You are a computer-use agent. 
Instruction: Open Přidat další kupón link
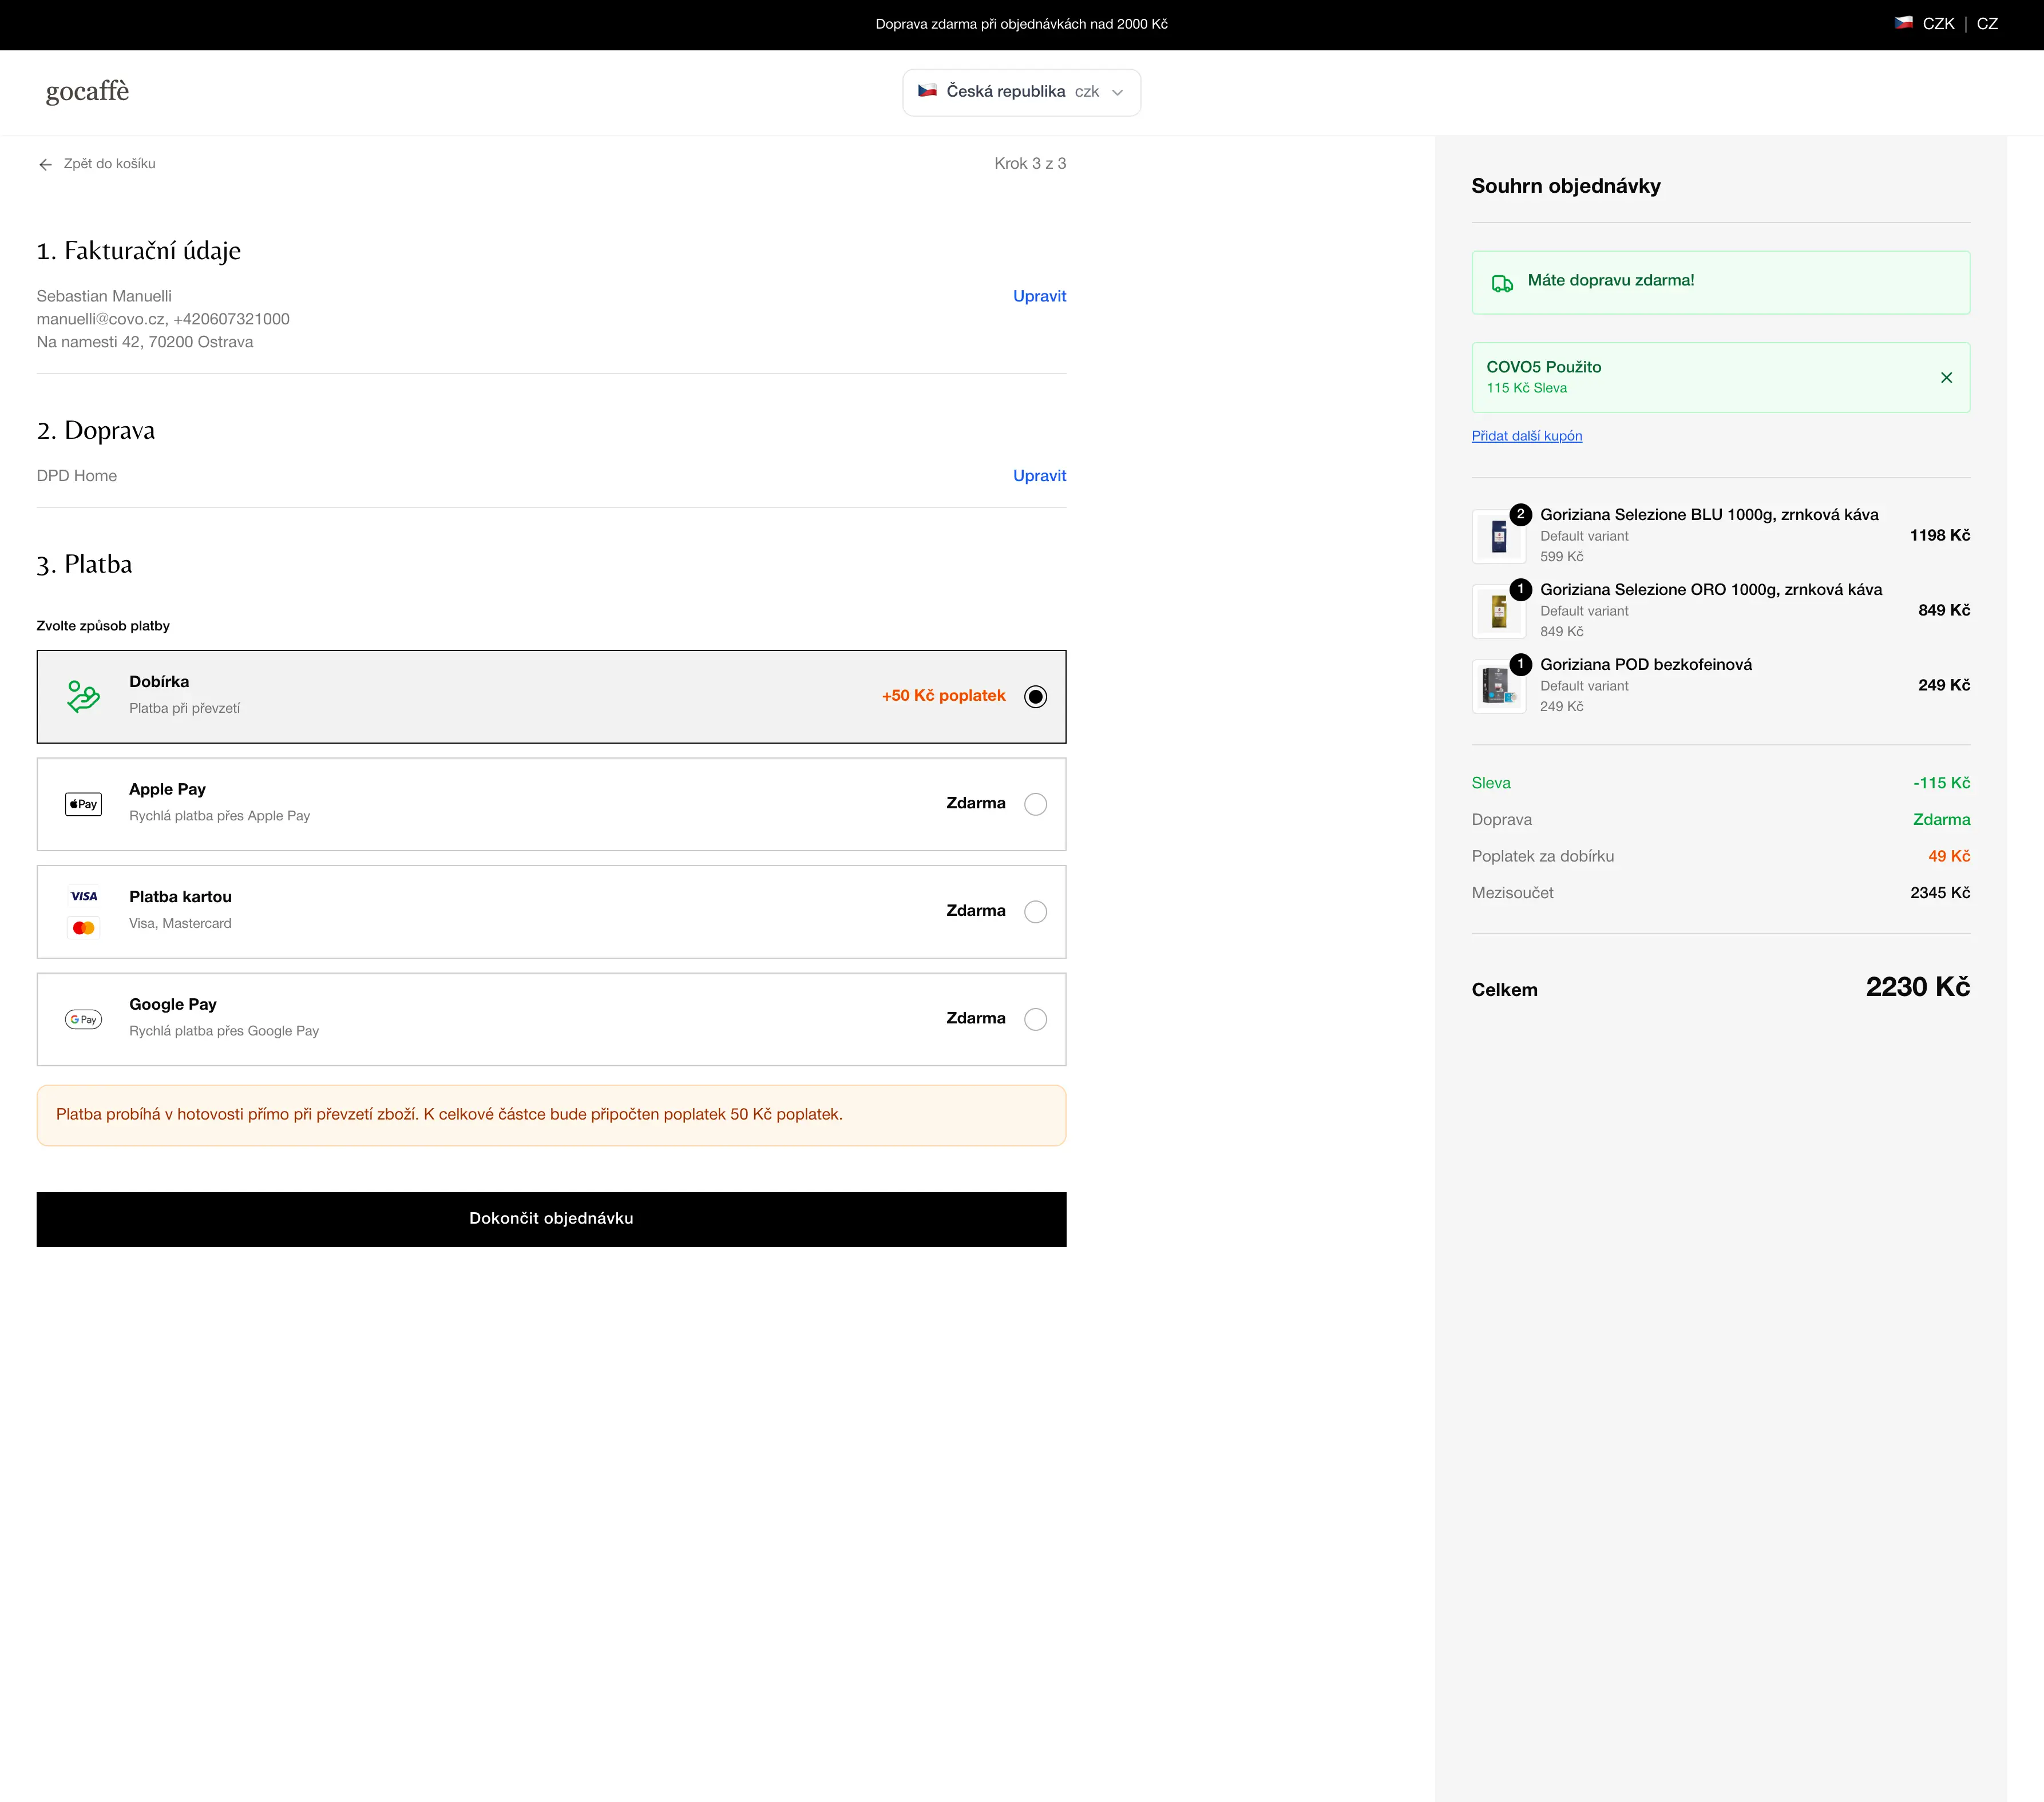coord(1526,436)
